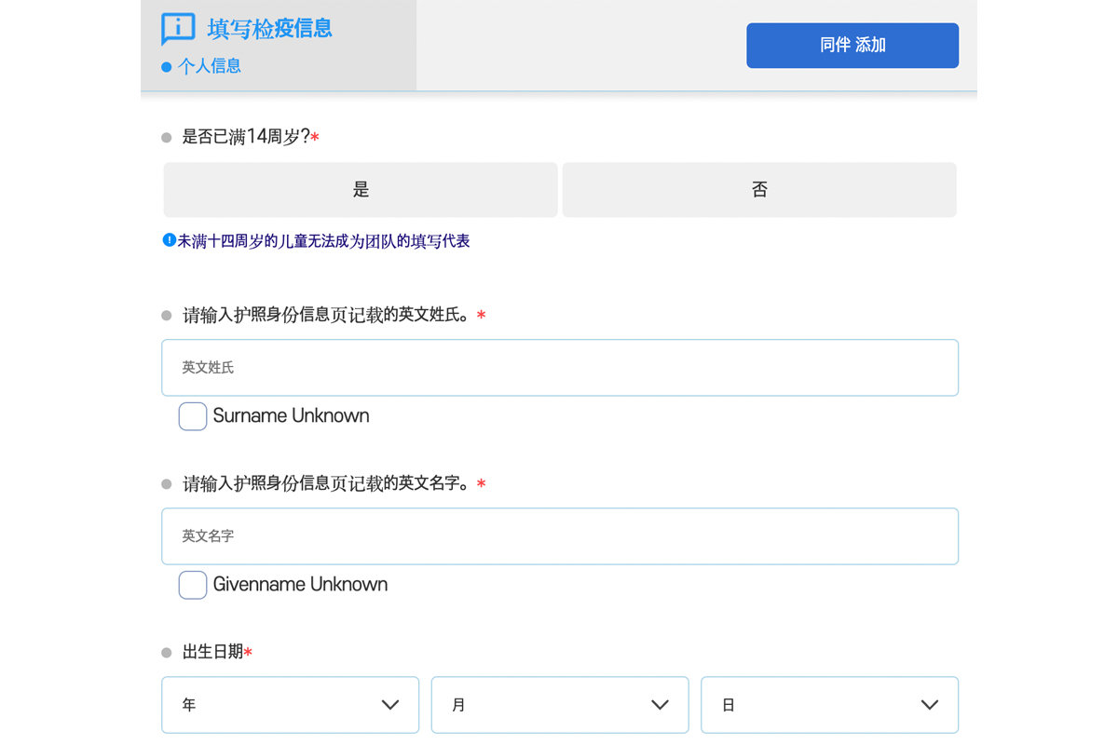Click the gray bullet before the 英文姓氏 question

click(x=166, y=315)
